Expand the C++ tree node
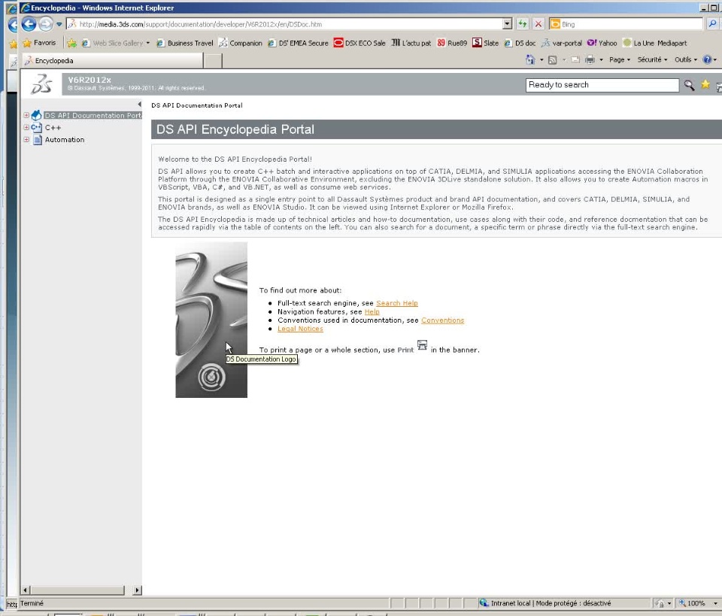This screenshot has height=616, width=722. coord(26,128)
